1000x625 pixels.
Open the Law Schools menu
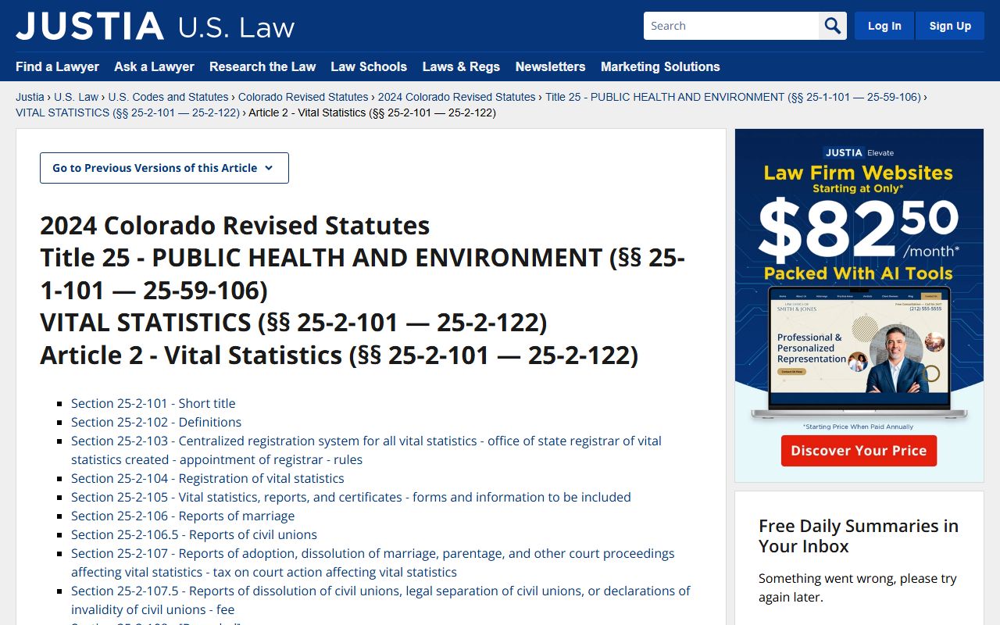[x=369, y=66]
